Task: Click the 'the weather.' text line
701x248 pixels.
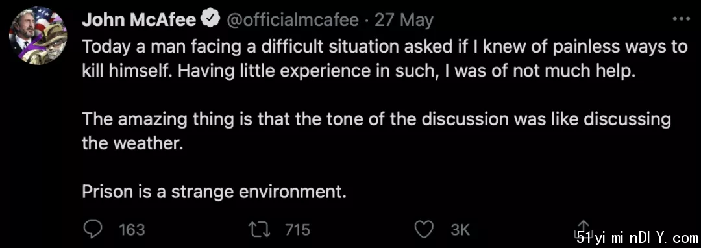Action: point(133,144)
